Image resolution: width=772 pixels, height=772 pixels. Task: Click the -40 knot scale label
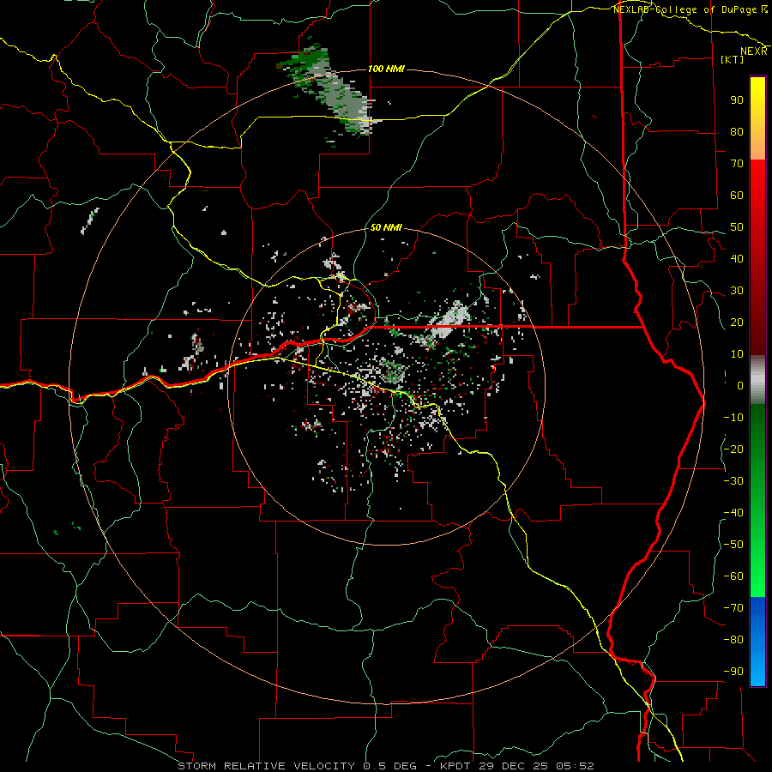733,513
